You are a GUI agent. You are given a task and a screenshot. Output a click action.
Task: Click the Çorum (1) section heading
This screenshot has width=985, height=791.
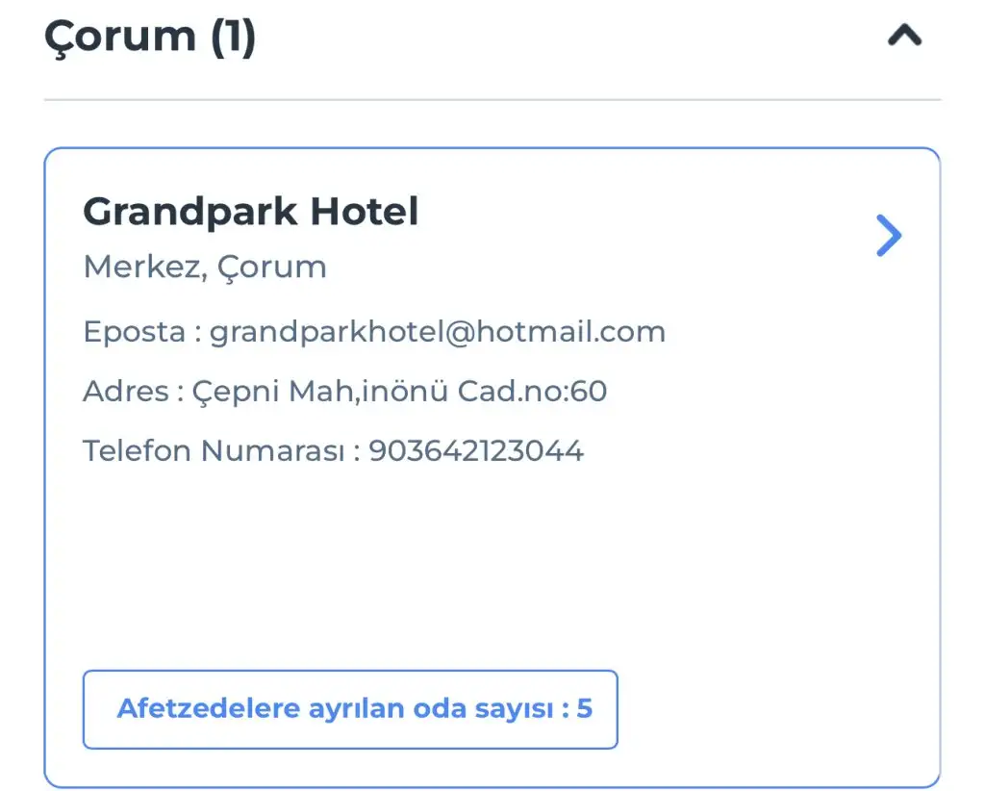click(149, 37)
